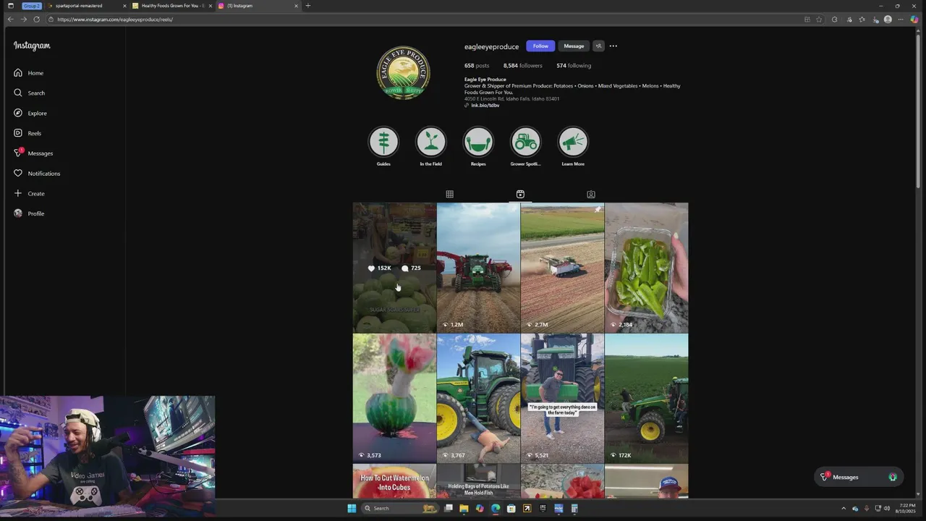Follow the eagleeyeproduce account
Viewport: 926px width, 521px height.
(540, 46)
